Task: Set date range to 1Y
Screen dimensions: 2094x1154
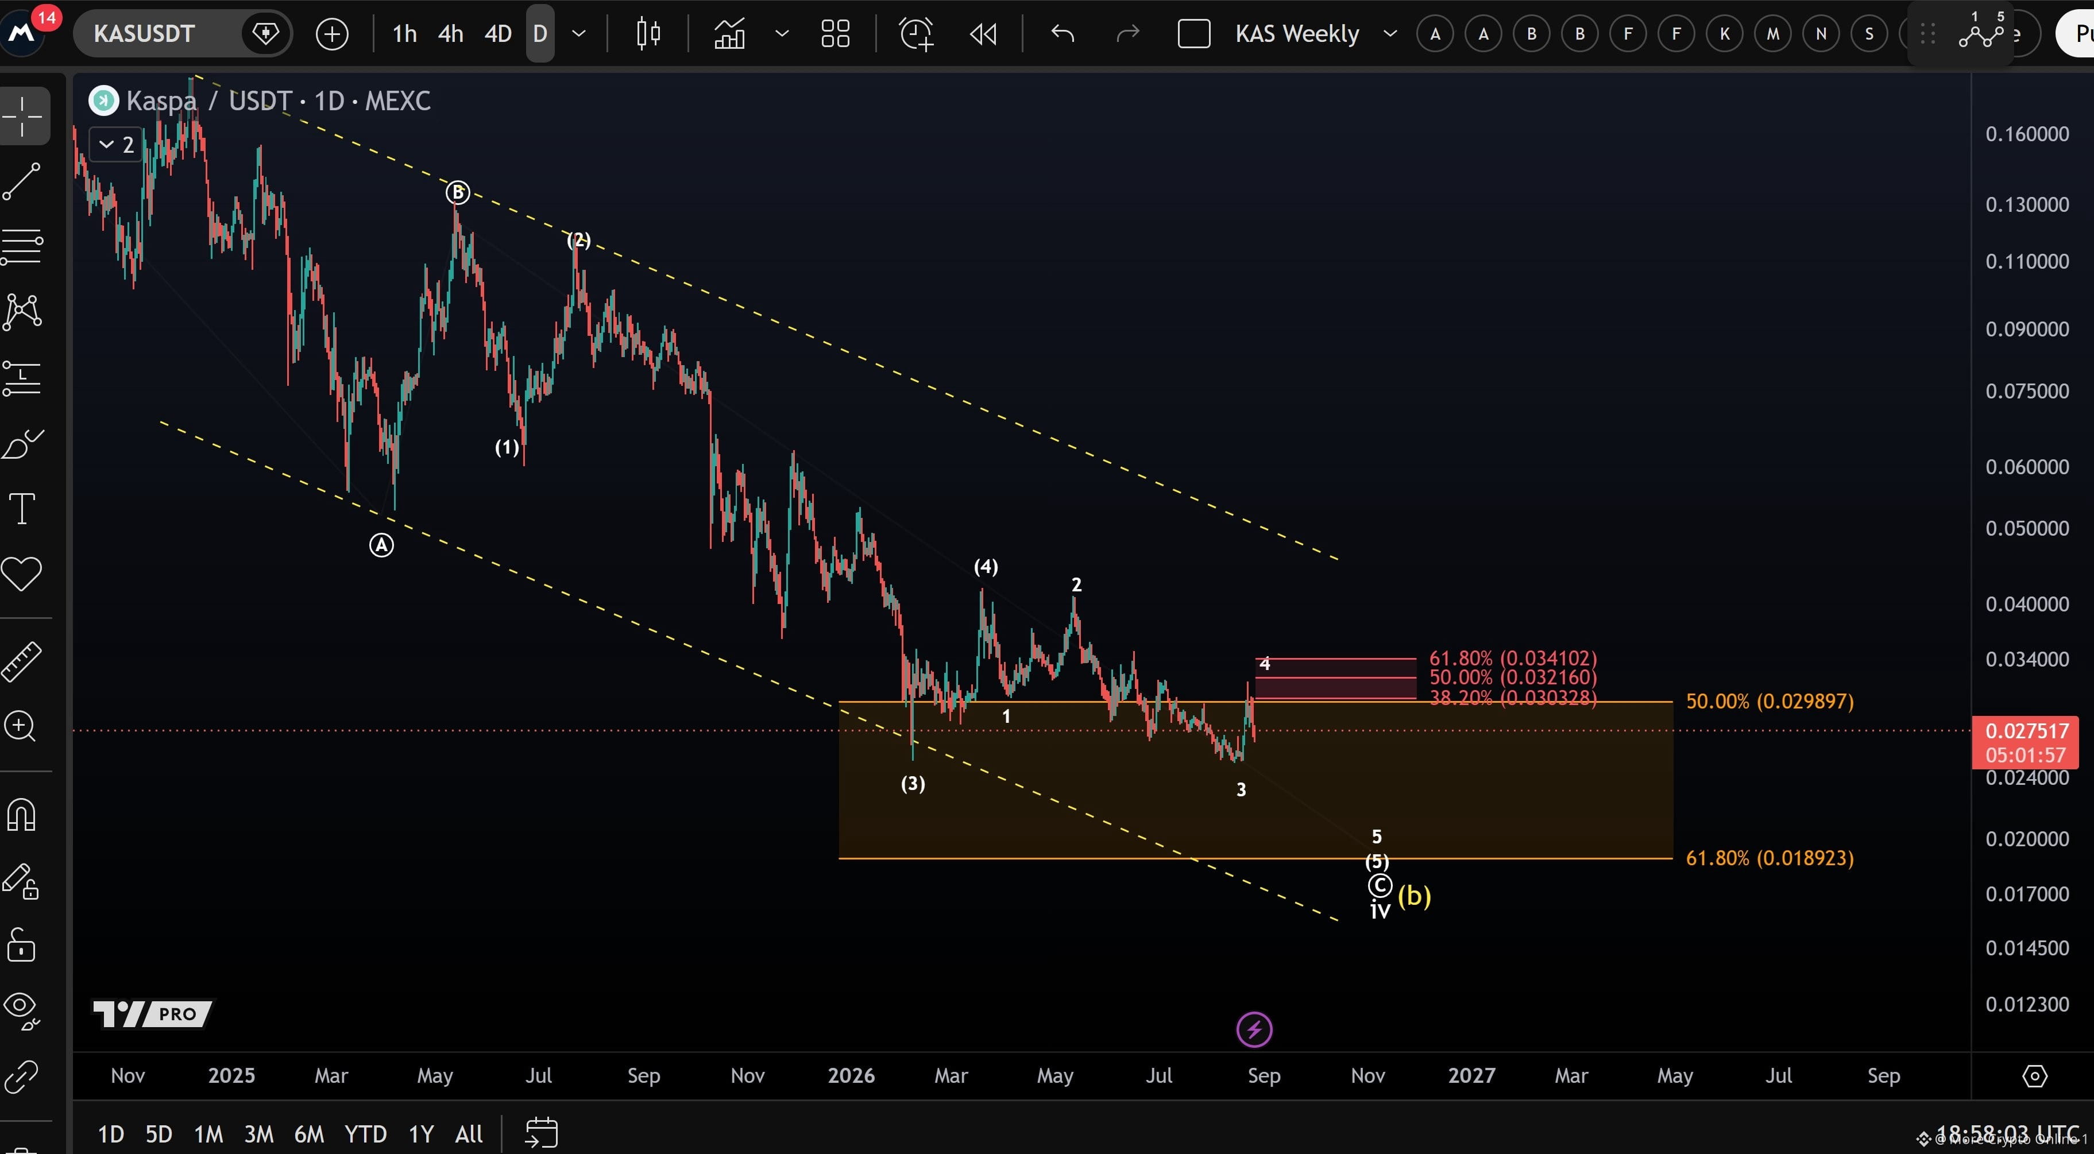Action: 421,1134
